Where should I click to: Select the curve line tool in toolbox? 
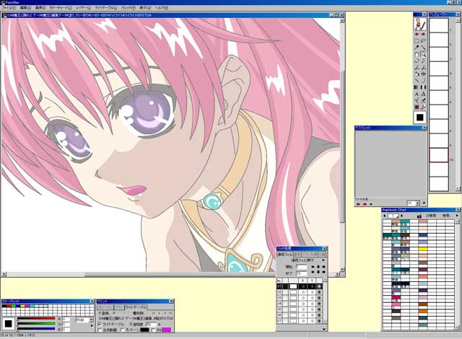[423, 81]
